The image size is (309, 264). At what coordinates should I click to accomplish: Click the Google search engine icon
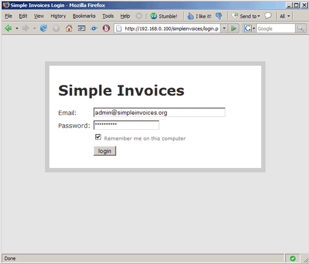click(x=248, y=29)
